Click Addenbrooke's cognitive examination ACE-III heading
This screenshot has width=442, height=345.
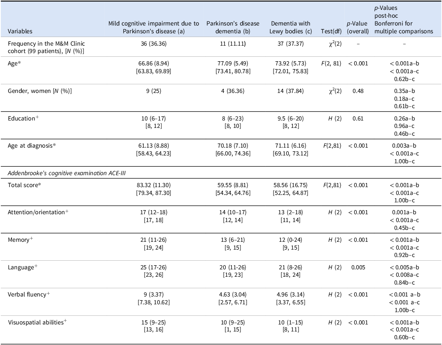(66, 173)
